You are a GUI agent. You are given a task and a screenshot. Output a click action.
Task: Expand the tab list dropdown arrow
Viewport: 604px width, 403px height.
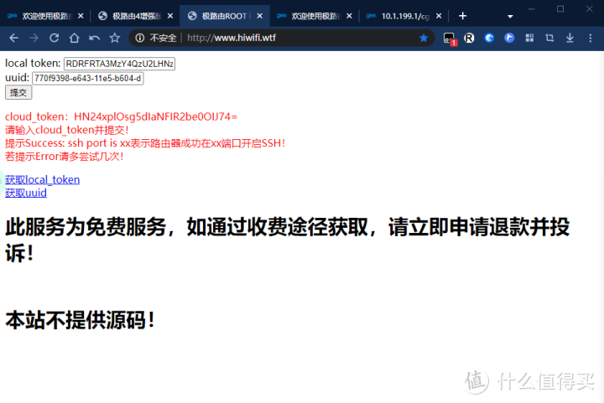click(x=510, y=17)
